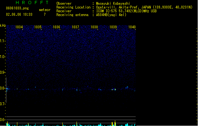The height and width of the screenshot is (126, 198).
Task: Click the 1.1 kHz frequency tick label
Action: pos(3,41)
